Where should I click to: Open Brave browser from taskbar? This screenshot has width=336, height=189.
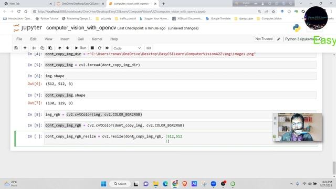pyautogui.click(x=184, y=184)
